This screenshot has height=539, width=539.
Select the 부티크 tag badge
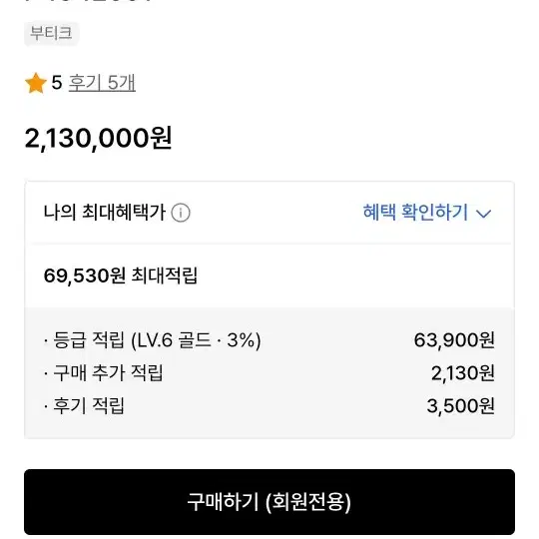tap(52, 33)
